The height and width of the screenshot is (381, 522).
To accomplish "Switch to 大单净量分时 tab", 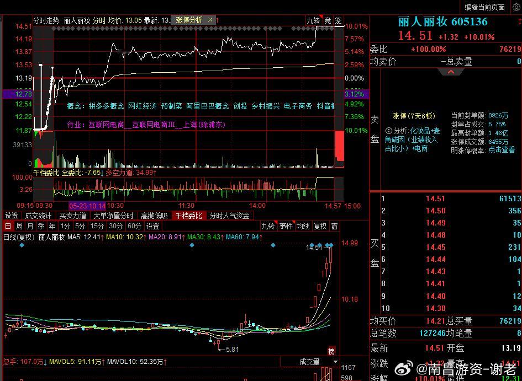I will pyautogui.click(x=114, y=216).
